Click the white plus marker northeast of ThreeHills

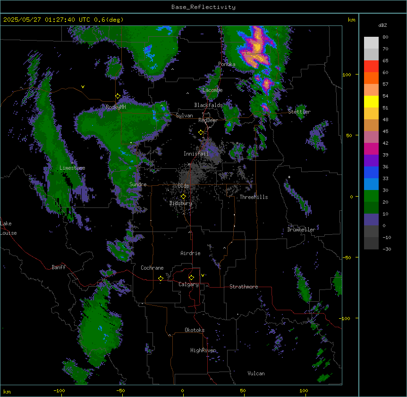pos(289,177)
